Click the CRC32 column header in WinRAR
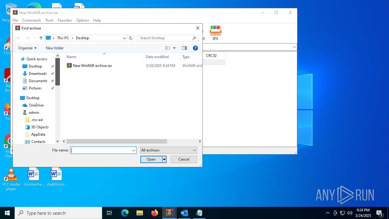 [x=215, y=56]
